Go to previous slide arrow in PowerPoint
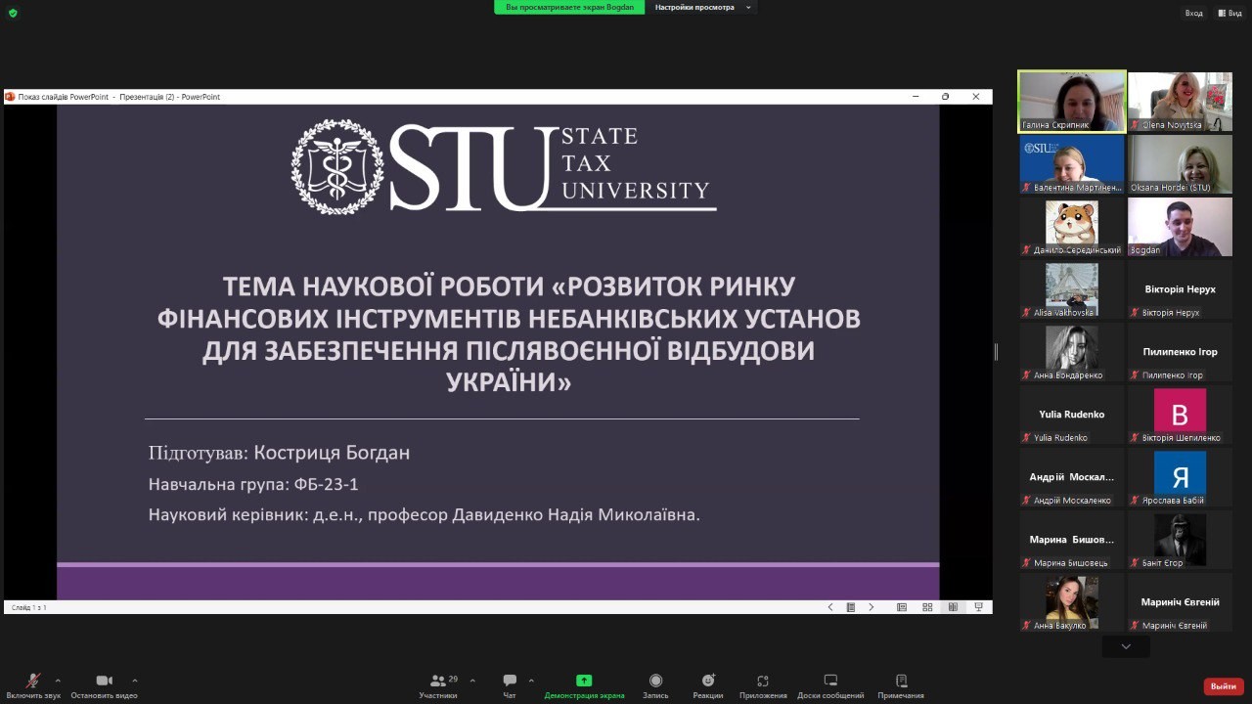Image resolution: width=1252 pixels, height=704 pixels. [x=830, y=607]
